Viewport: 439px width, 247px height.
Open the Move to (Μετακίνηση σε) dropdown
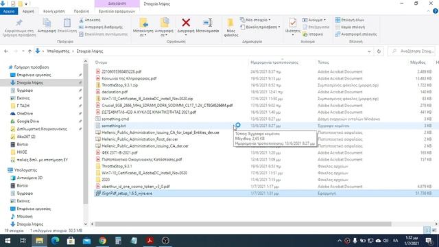[x=143, y=33]
